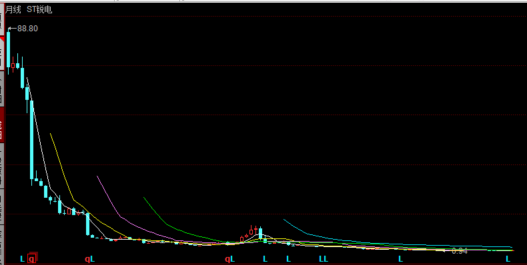527x265 pixels.
Task: Click the 0.94 low price annotation
Action: [460, 250]
